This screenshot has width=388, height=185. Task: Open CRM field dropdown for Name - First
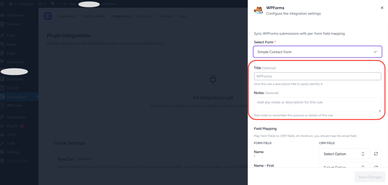(x=344, y=166)
